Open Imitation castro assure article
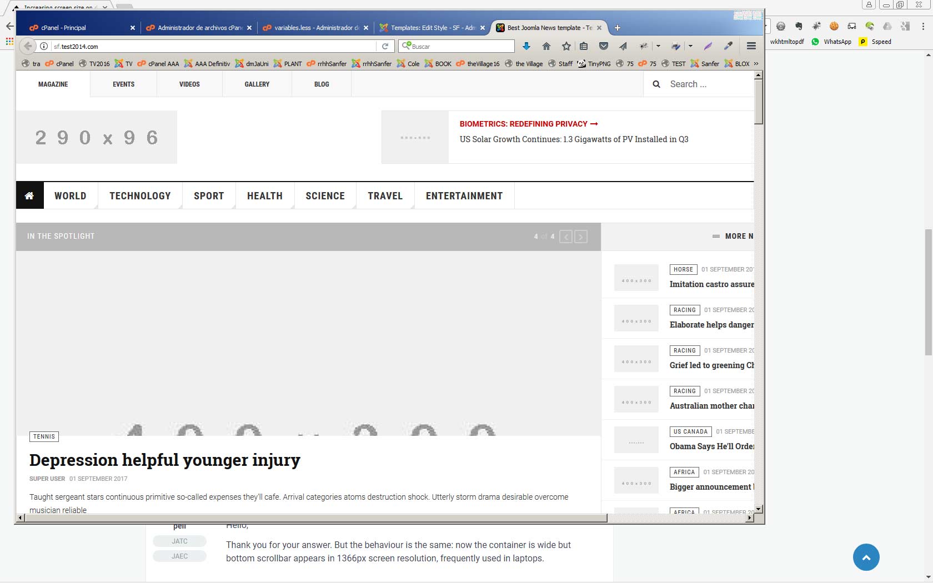This screenshot has height=583, width=933. click(712, 284)
